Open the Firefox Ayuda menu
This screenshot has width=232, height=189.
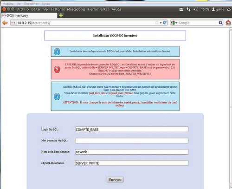[116, 9]
